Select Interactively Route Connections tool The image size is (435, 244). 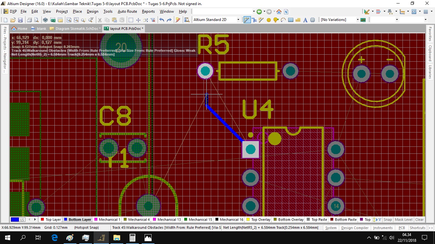click(x=247, y=20)
